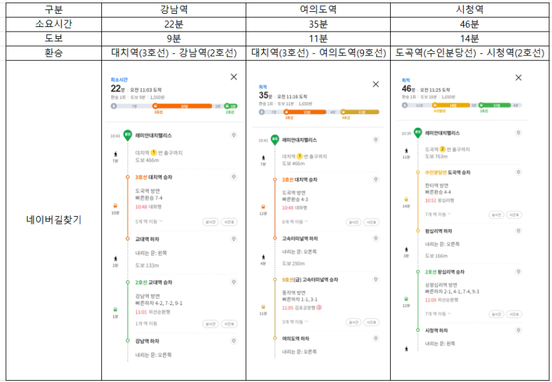
Task: Click yellow exit 2 badge for 도곡역
Action: 443,149
